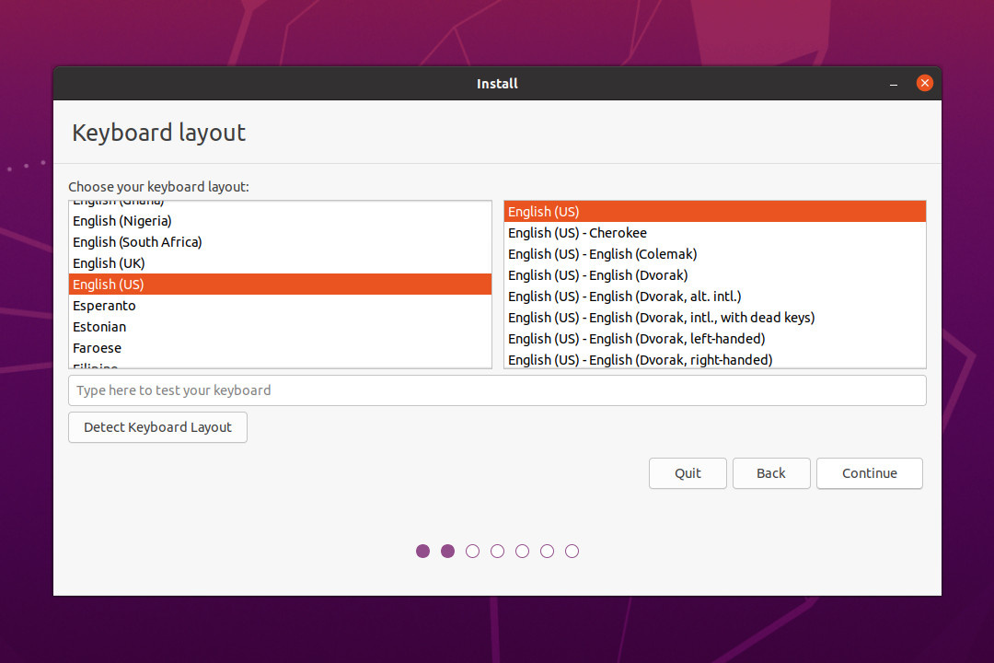Minimize the Install window
This screenshot has height=663, width=994.
coord(893,84)
